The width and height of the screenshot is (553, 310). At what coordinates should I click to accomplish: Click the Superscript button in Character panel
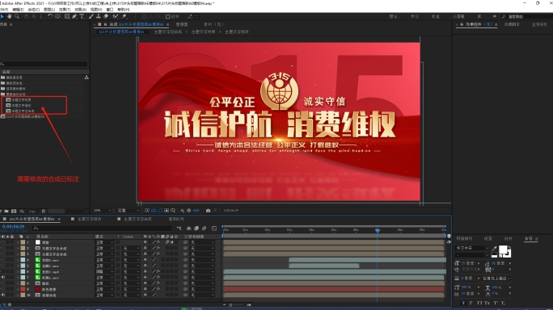pyautogui.click(x=496, y=303)
